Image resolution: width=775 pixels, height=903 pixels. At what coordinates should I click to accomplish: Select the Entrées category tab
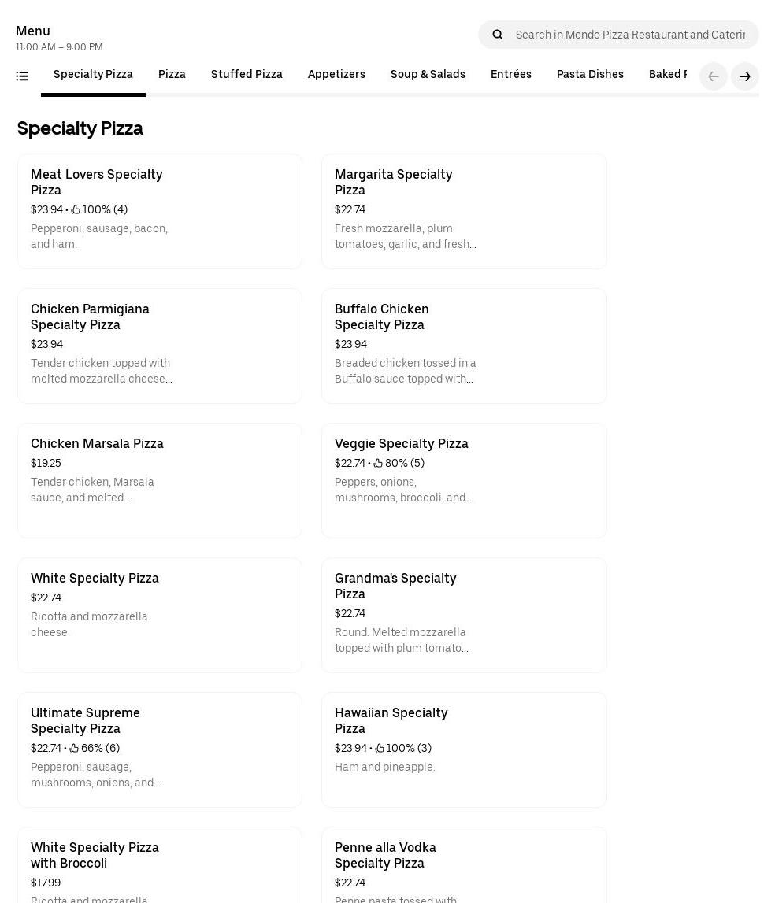click(x=510, y=75)
